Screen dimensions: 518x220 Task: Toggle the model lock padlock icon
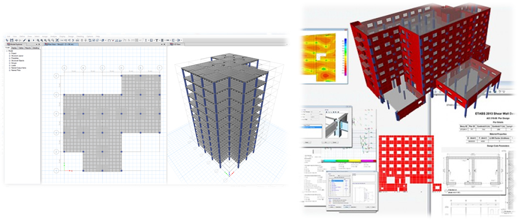click(x=29, y=40)
